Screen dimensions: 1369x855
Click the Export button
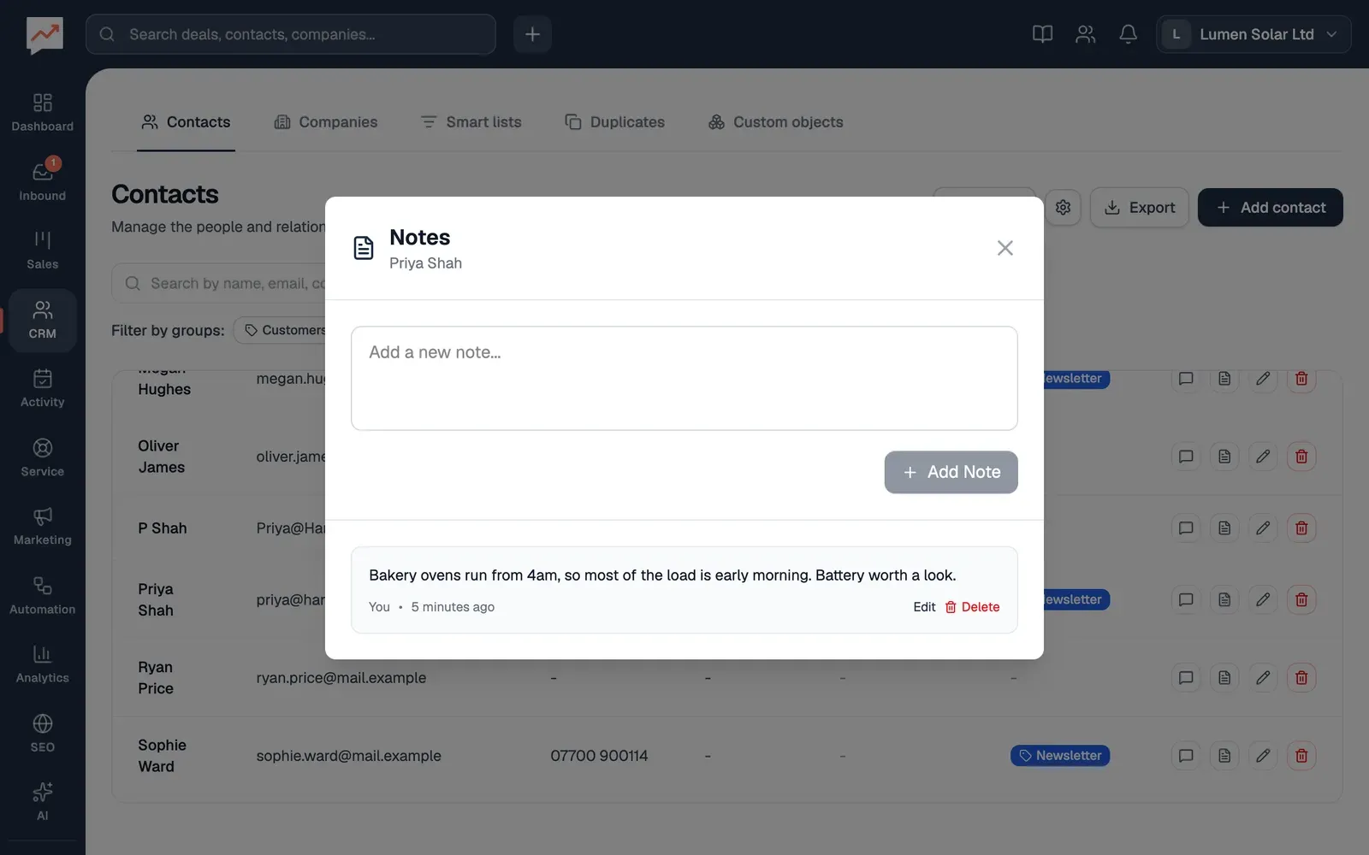(1140, 208)
